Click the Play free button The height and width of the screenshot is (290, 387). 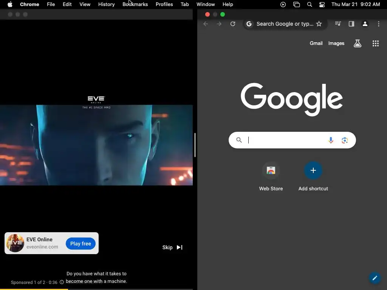pyautogui.click(x=81, y=244)
